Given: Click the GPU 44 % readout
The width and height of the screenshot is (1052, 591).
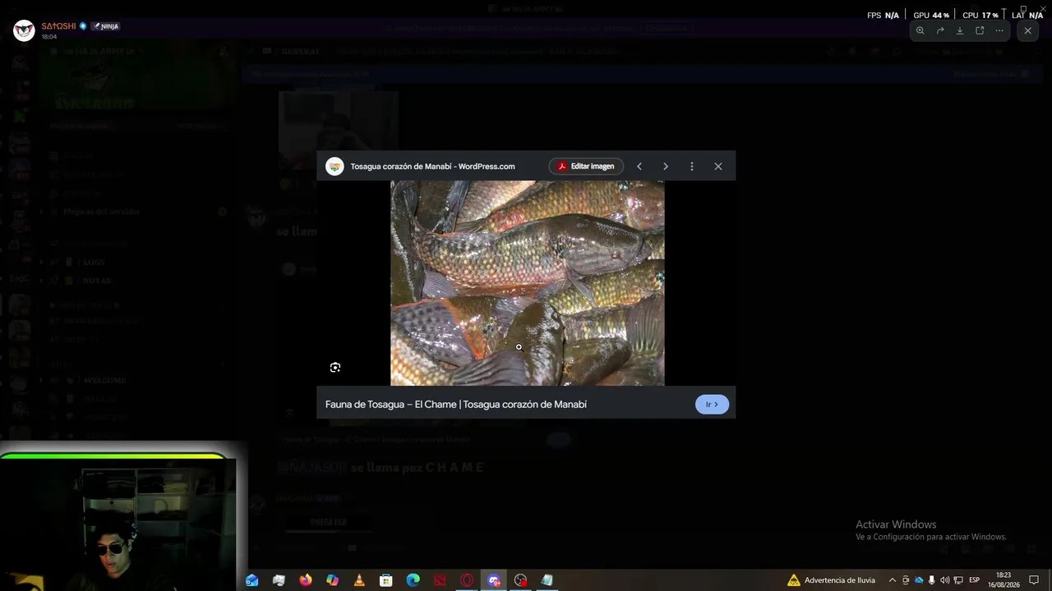Looking at the screenshot, I should pos(931,16).
